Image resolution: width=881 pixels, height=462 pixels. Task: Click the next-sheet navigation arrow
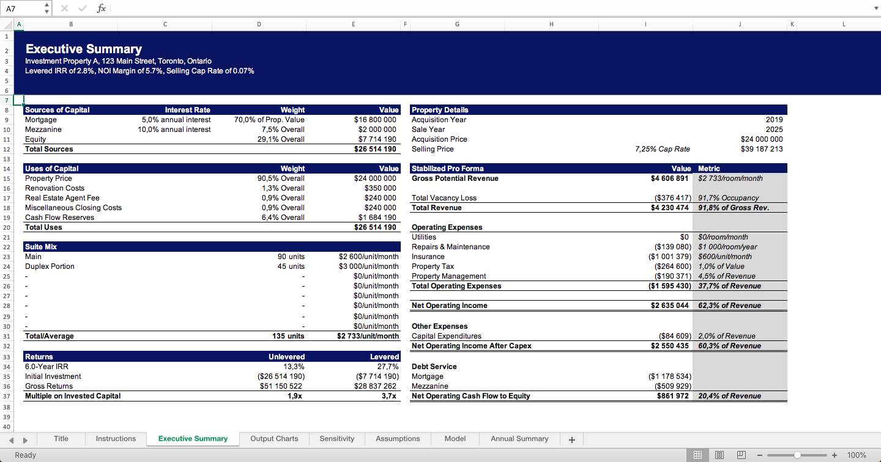tap(25, 439)
